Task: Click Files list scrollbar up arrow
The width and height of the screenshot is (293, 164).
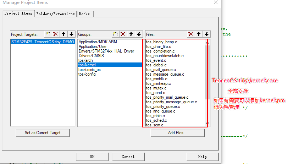Action: 207,43
